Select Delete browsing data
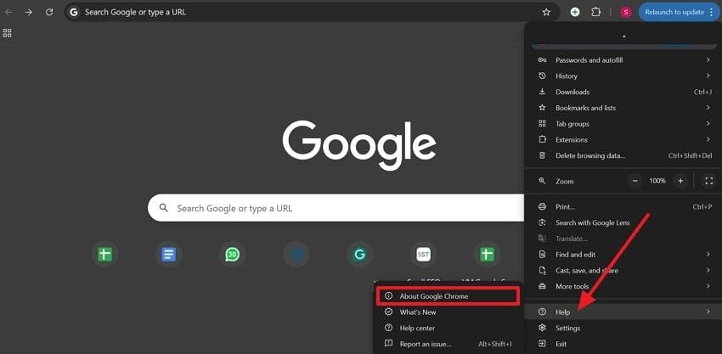 (623, 155)
